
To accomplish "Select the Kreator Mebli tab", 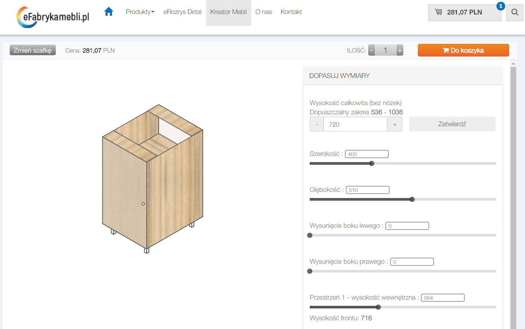I will (228, 12).
